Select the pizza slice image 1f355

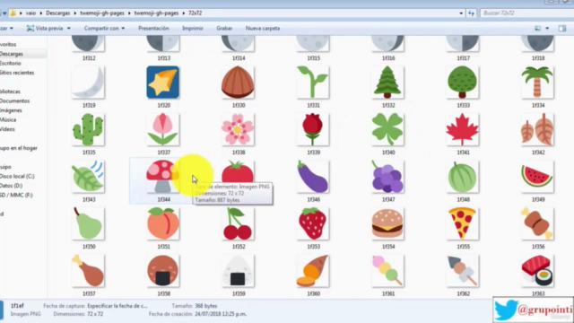coord(463,223)
